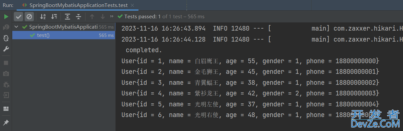Go to previous failed test arrow
403x131 pixels.
point(92,16)
